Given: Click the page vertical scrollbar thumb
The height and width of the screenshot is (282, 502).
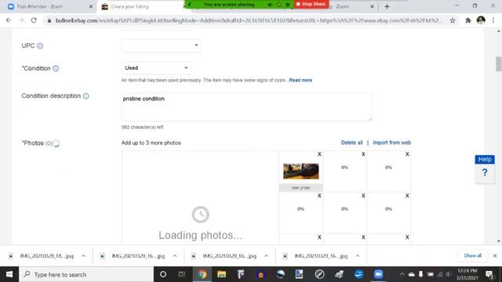Looking at the screenshot, I should tap(499, 64).
